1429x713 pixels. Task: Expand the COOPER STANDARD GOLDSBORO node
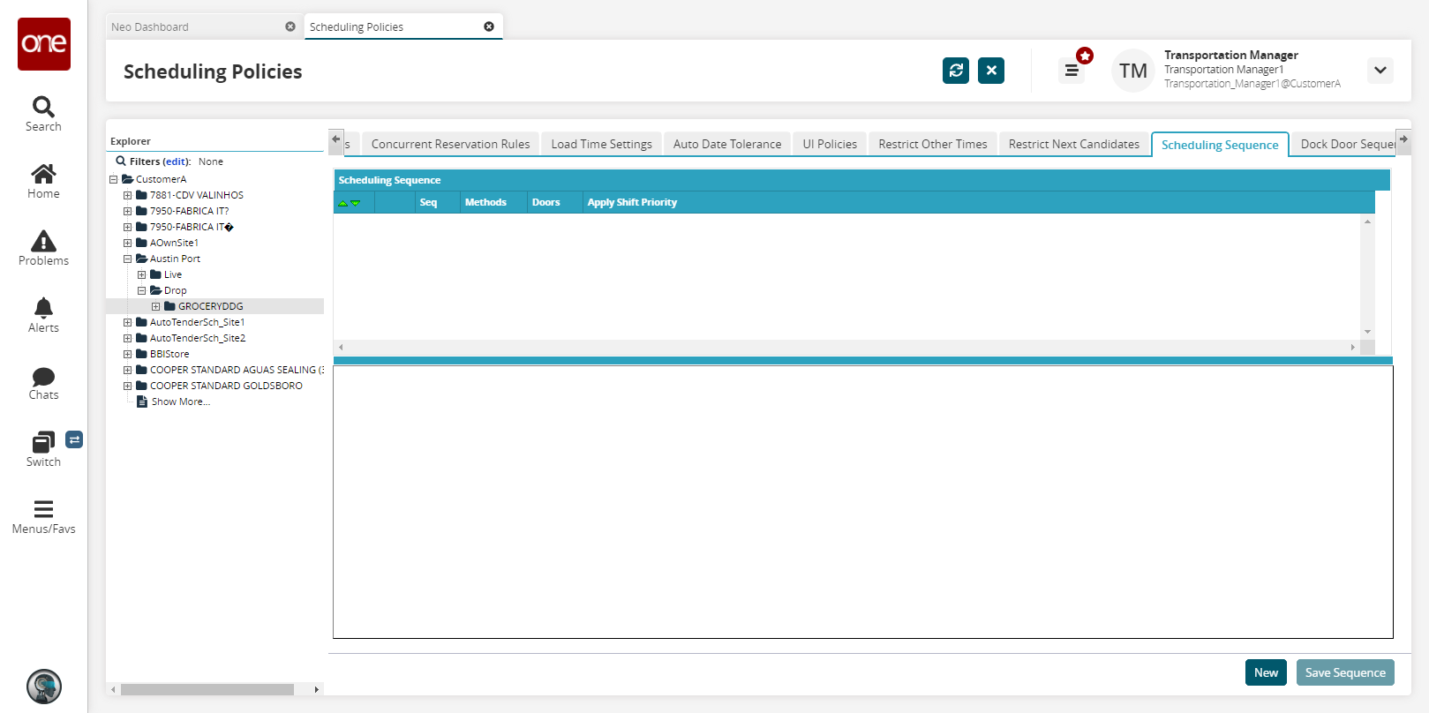pyautogui.click(x=127, y=386)
